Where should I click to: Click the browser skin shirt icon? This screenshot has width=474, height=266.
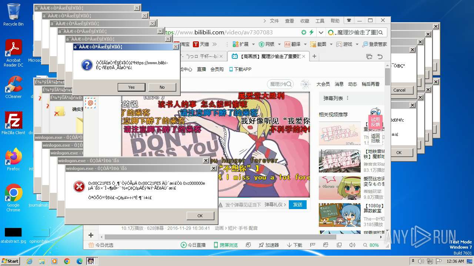(349, 20)
